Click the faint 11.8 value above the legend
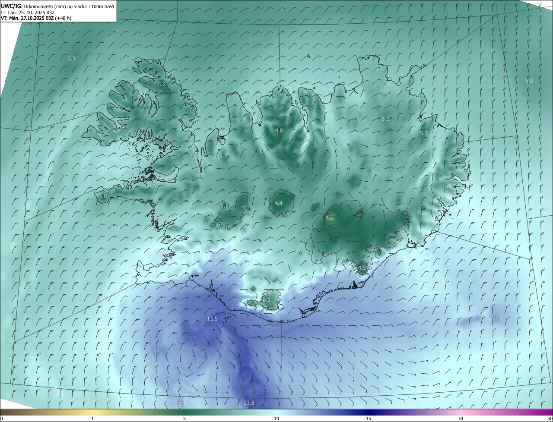This screenshot has width=553, height=422. [x=181, y=403]
